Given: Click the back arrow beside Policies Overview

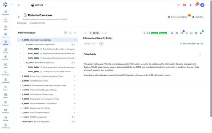Looking at the screenshot, I should pos(19,17).
